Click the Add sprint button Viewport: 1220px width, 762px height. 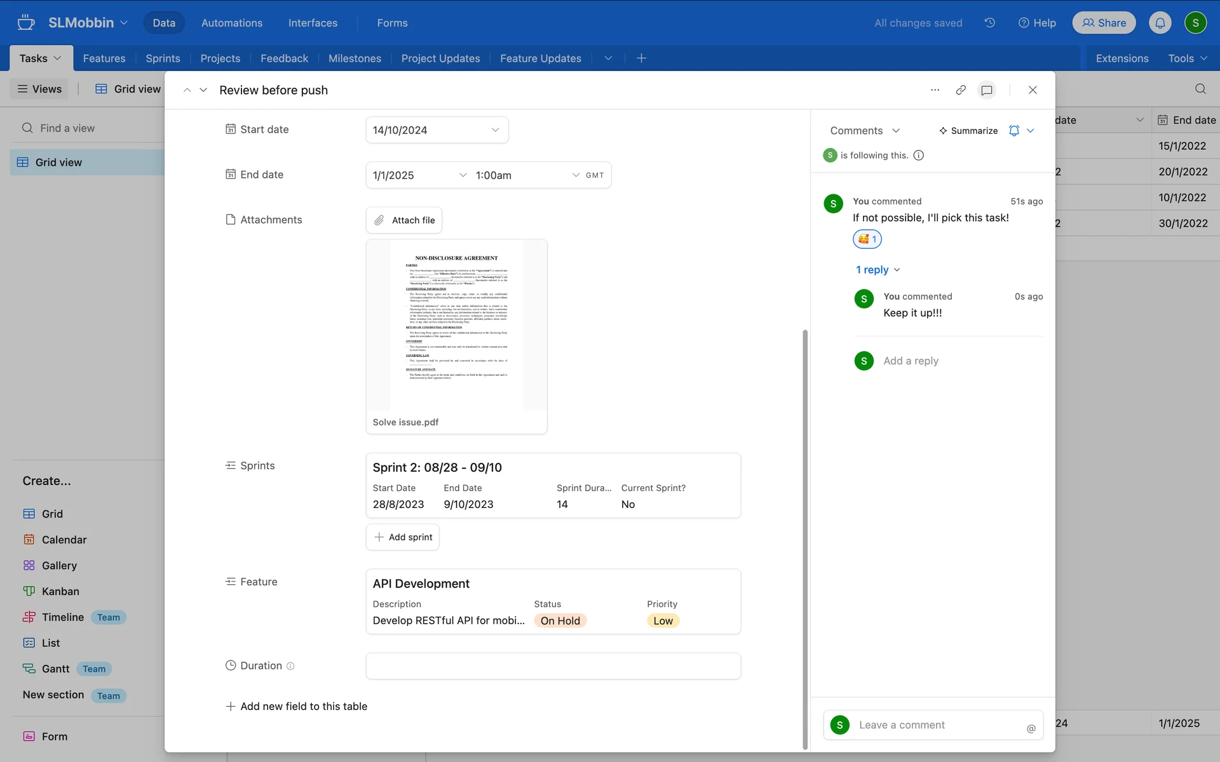[x=403, y=537]
